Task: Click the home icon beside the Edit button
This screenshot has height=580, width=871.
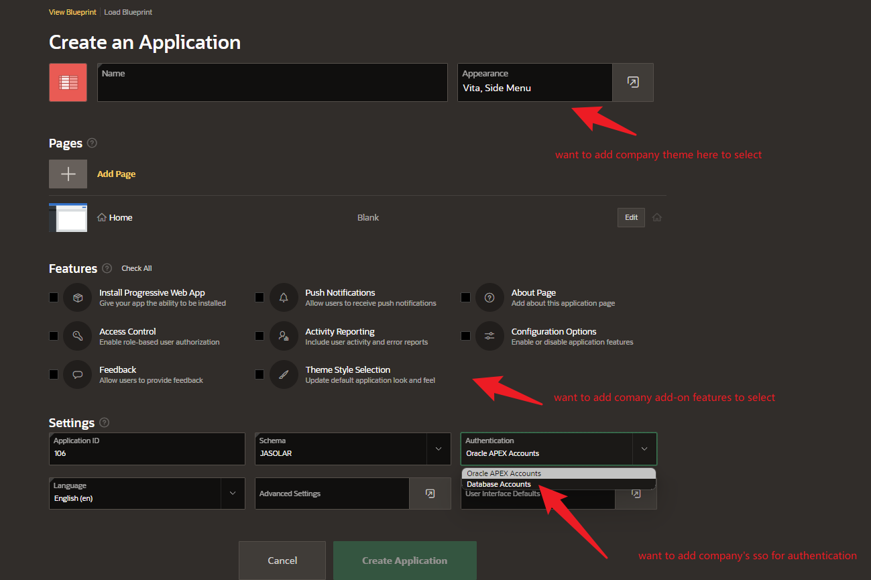Action: [656, 217]
